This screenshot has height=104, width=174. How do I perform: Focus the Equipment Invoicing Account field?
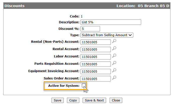point(96,71)
